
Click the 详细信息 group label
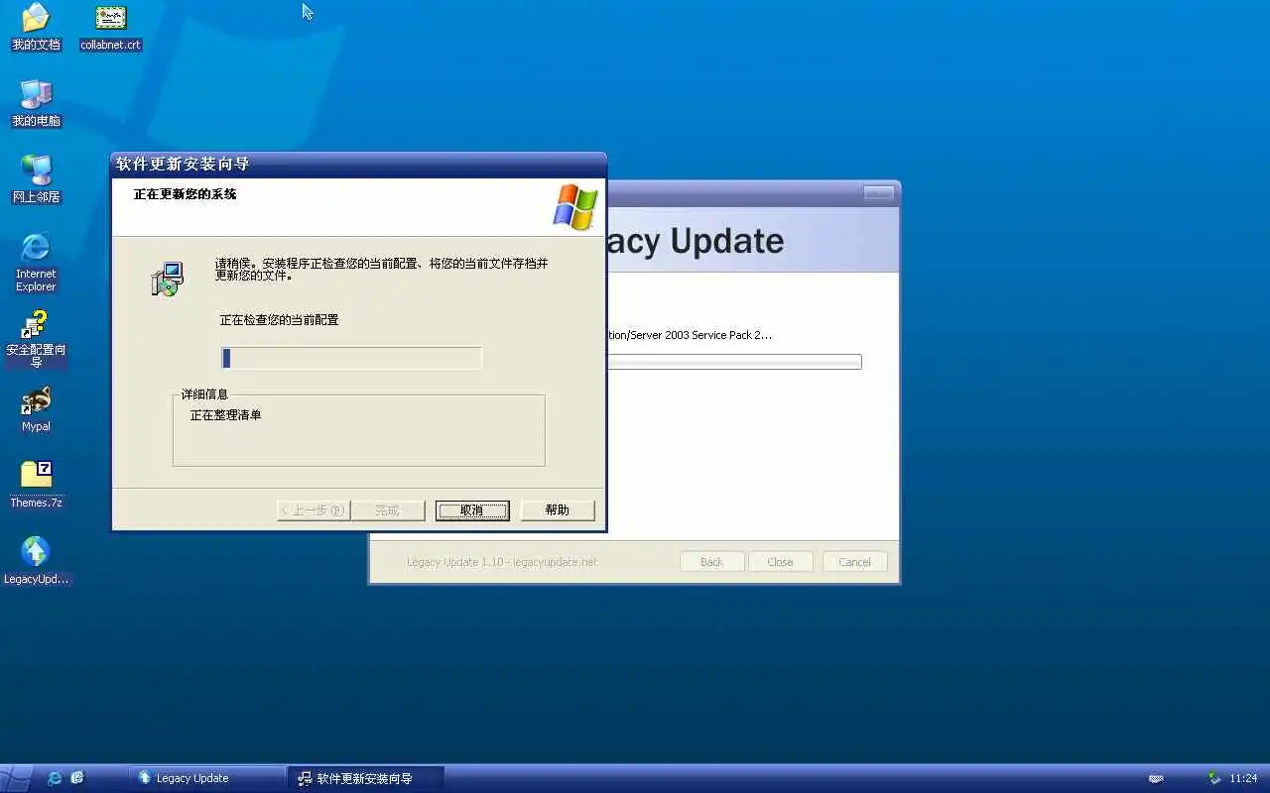point(204,395)
